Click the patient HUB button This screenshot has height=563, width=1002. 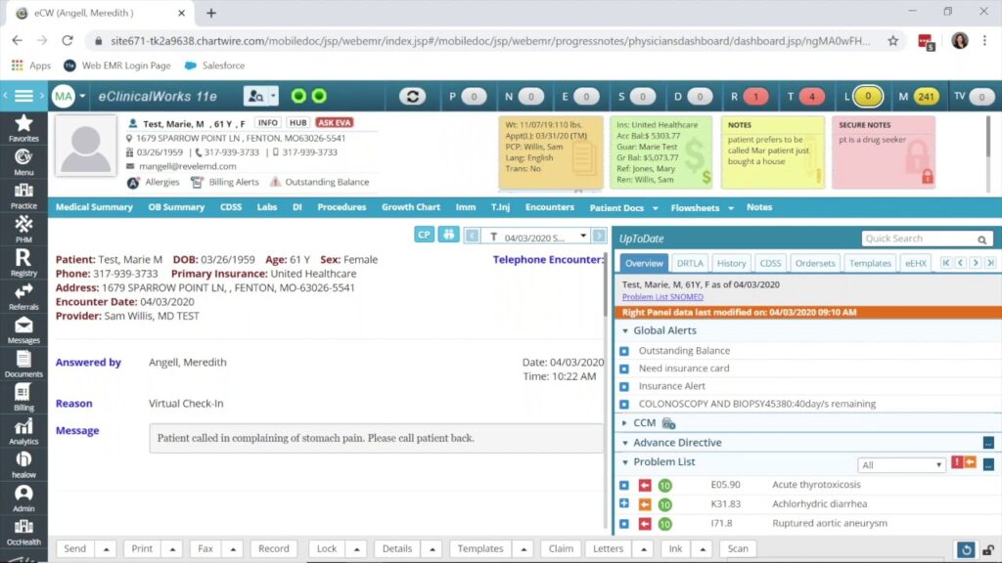click(x=297, y=122)
